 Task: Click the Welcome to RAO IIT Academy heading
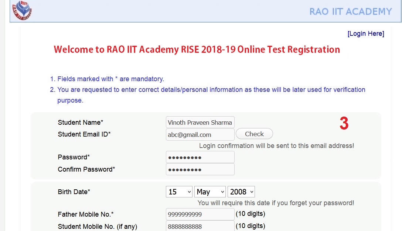point(197,49)
